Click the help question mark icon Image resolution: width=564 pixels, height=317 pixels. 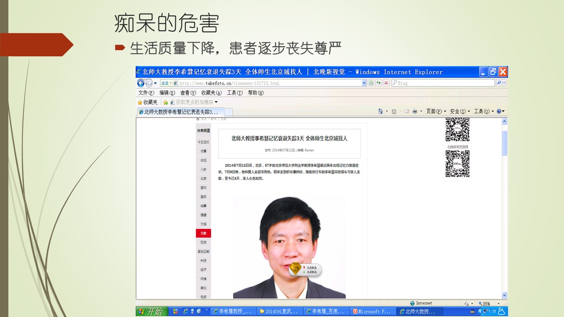[x=499, y=111]
